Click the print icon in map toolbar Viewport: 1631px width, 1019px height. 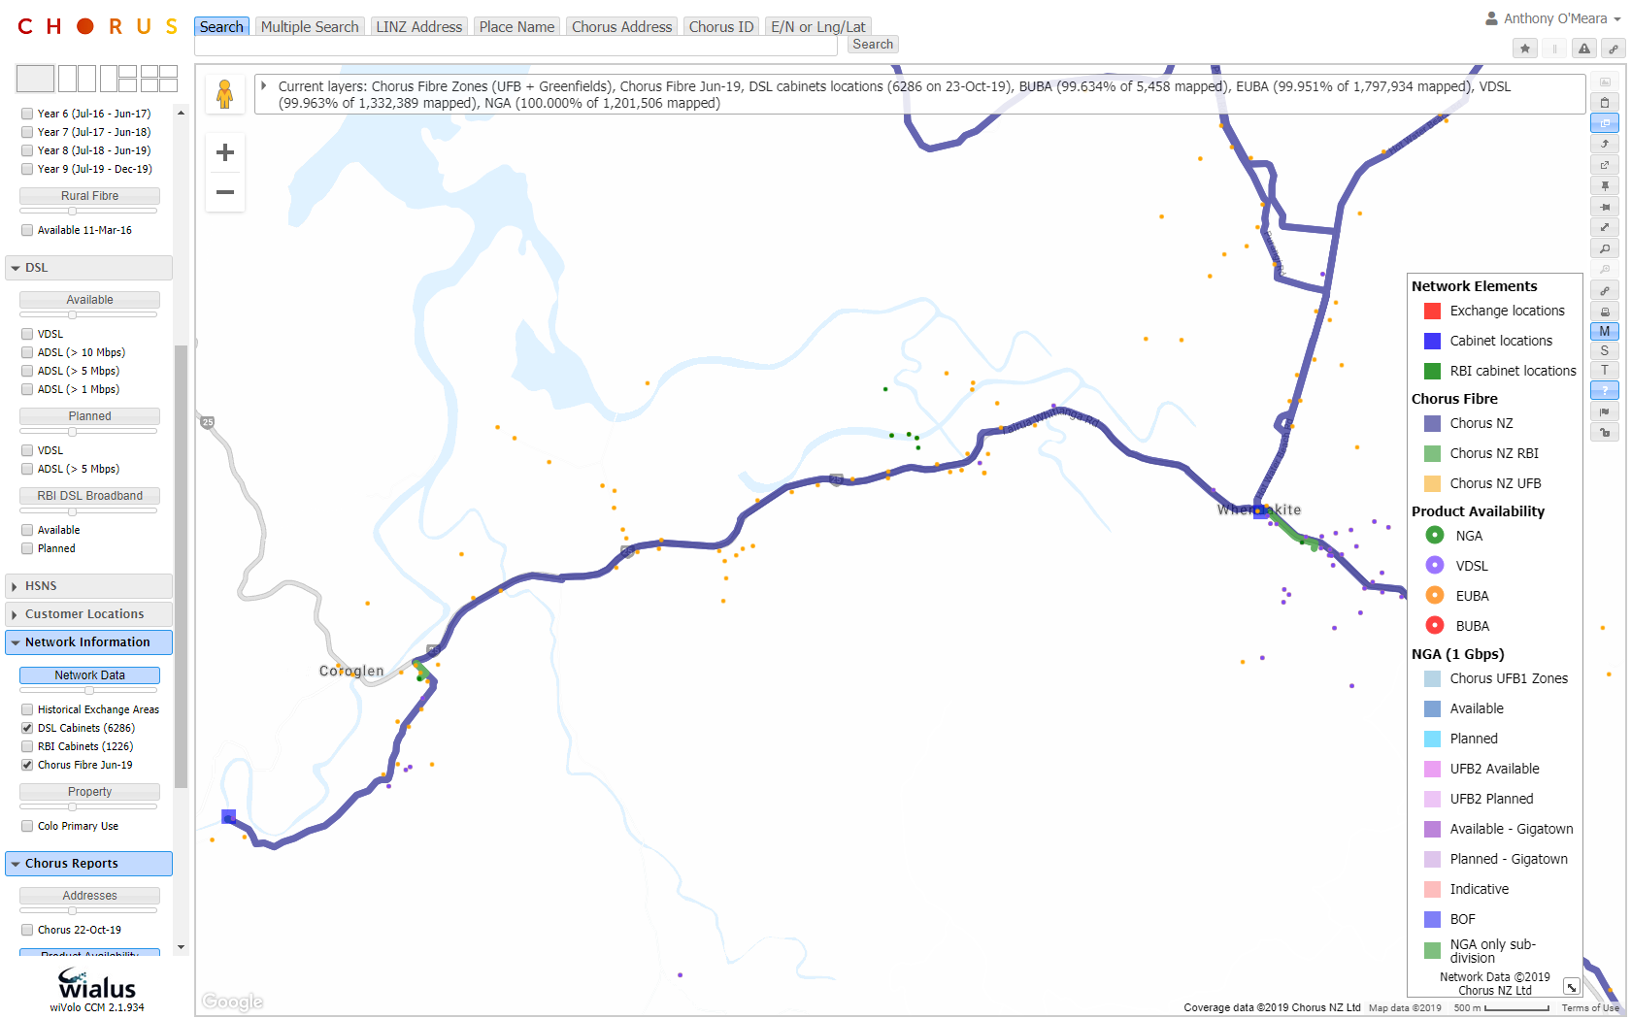click(x=1605, y=312)
